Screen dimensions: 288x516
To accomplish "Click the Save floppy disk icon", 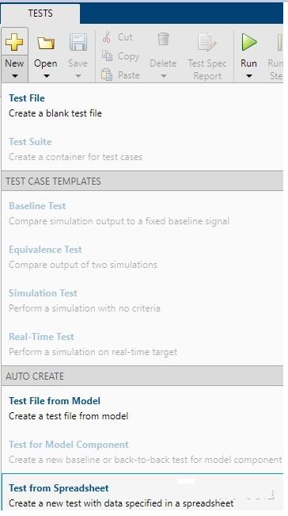I will (78, 43).
